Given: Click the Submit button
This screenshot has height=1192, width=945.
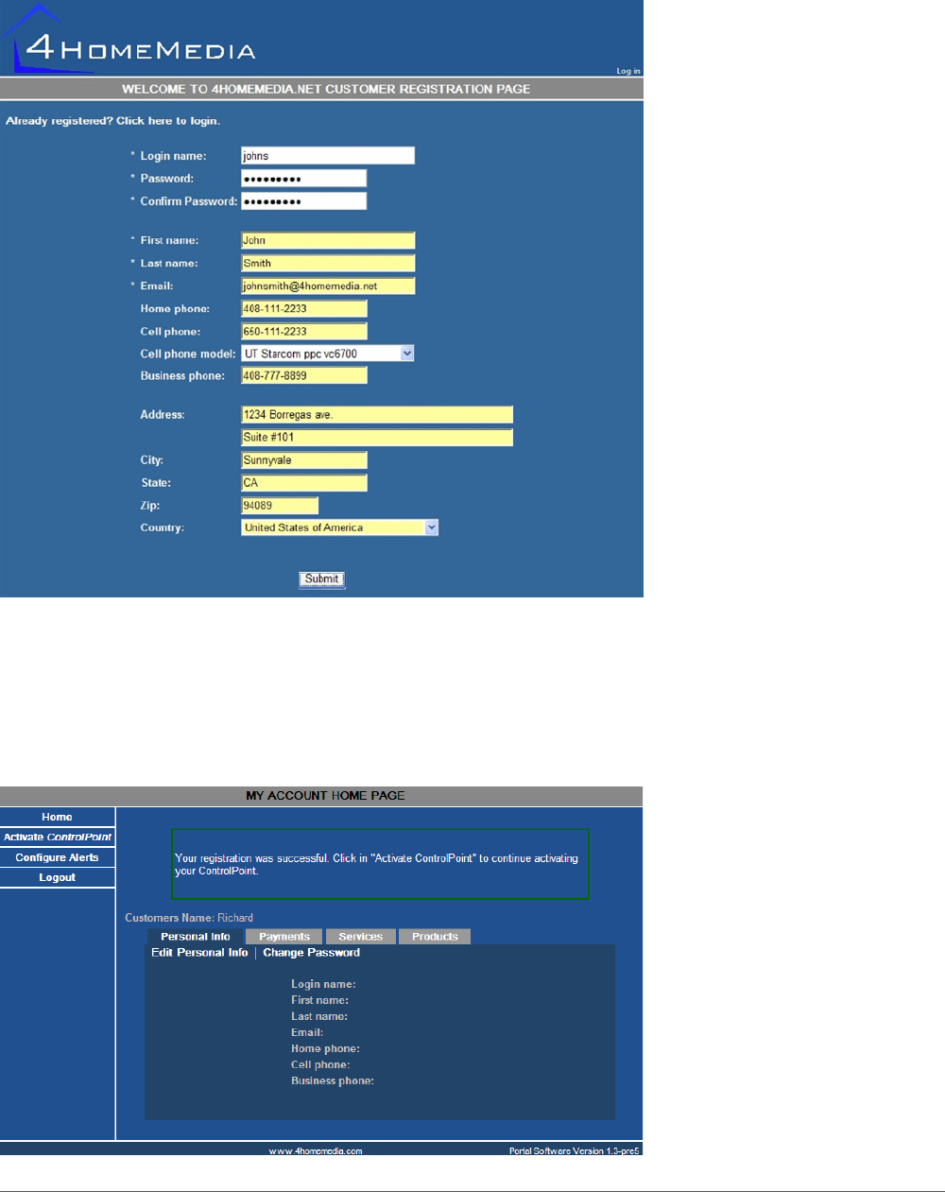Looking at the screenshot, I should click(x=322, y=579).
